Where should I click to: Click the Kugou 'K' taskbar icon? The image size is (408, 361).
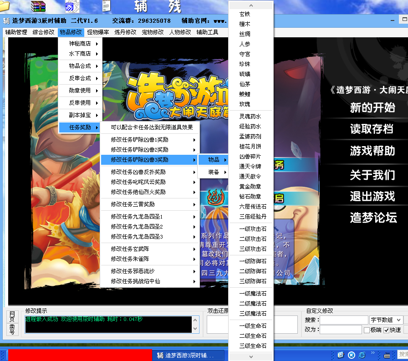click(352, 355)
